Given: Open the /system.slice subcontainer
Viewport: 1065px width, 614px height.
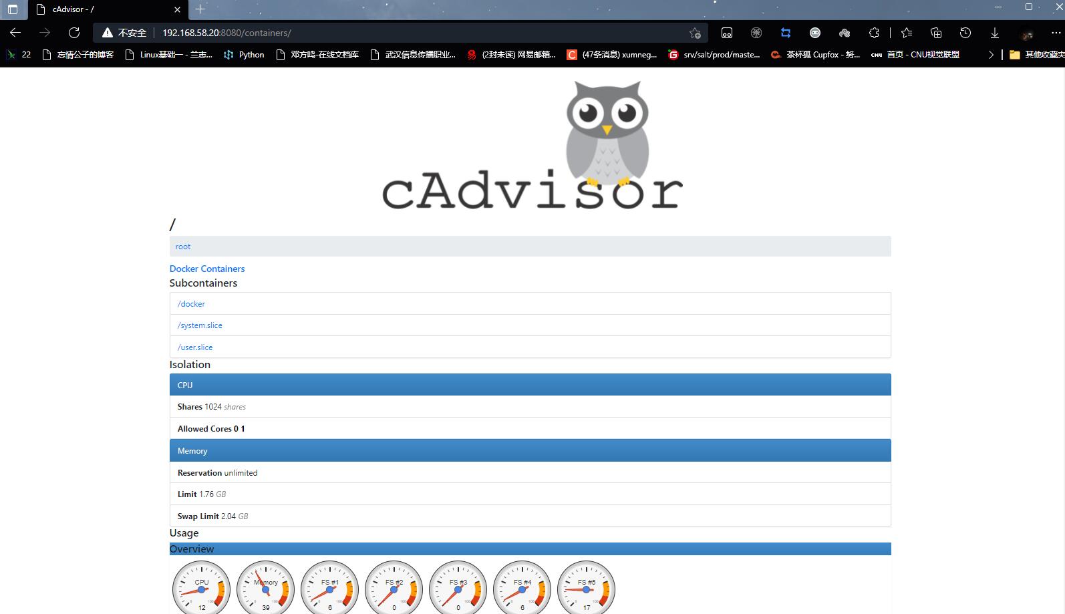Looking at the screenshot, I should click(200, 325).
